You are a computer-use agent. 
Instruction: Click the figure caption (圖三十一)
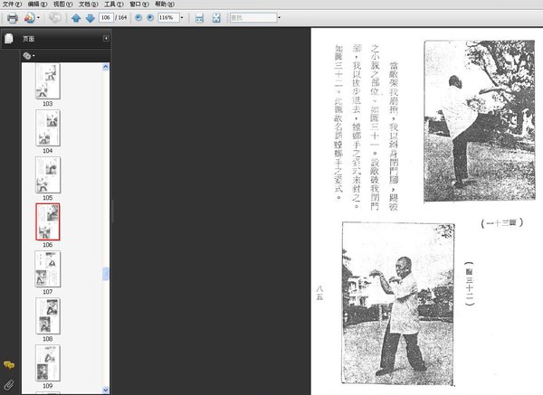tap(501, 222)
